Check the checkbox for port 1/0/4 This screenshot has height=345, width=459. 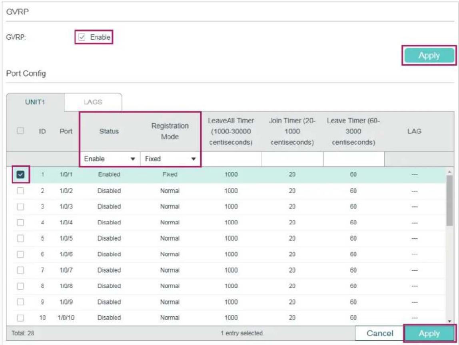tap(20, 222)
